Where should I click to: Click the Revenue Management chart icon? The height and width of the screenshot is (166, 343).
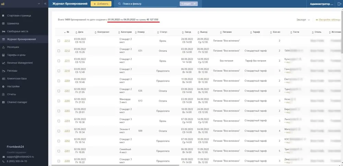click(x=3, y=63)
